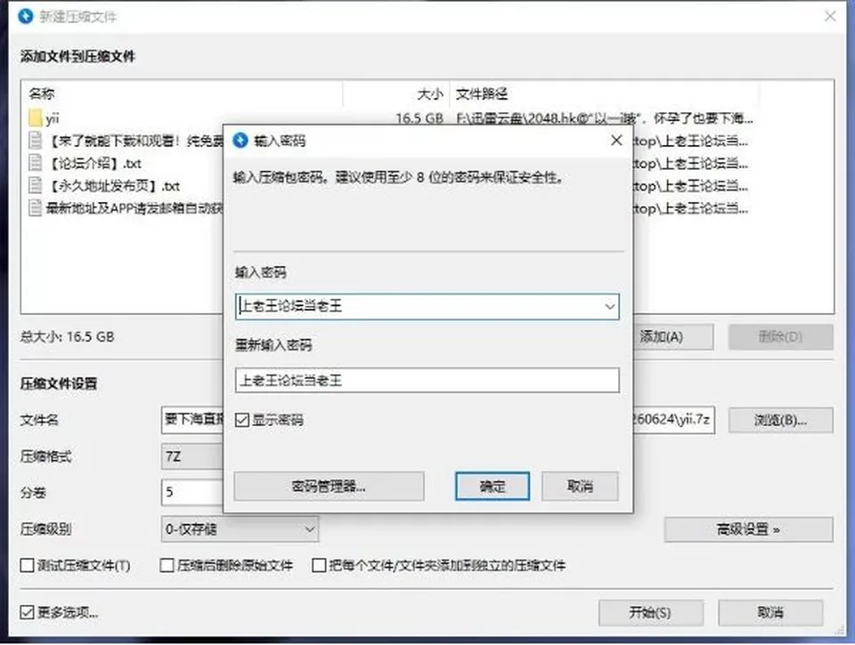Start compression with 开始(S) button
855x645 pixels.
pos(650,613)
